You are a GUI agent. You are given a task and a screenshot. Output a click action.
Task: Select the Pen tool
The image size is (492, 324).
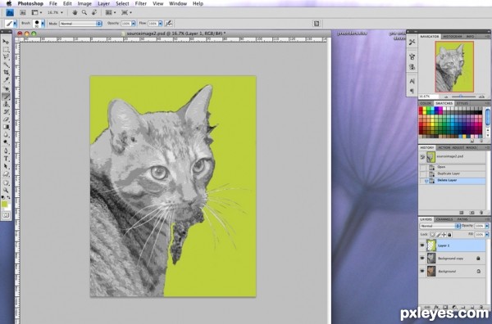(6, 151)
